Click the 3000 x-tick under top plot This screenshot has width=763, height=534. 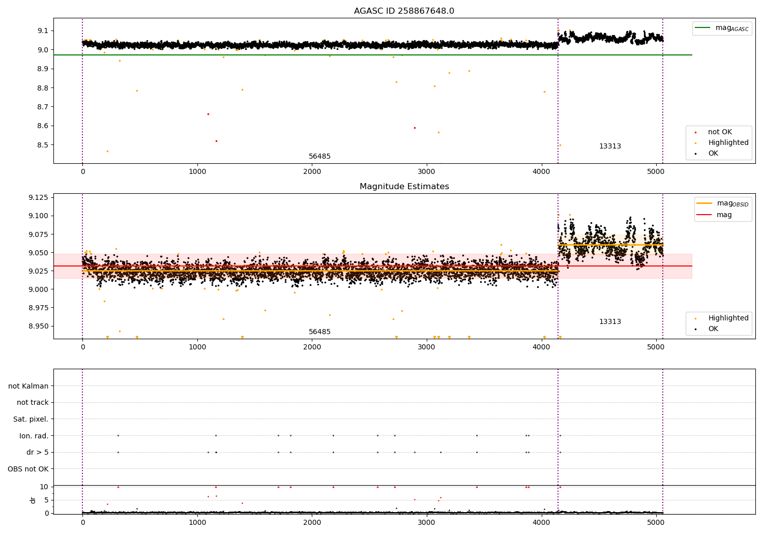coord(427,172)
